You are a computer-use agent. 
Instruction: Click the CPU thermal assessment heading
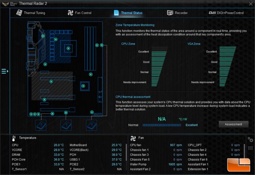click(x=133, y=97)
